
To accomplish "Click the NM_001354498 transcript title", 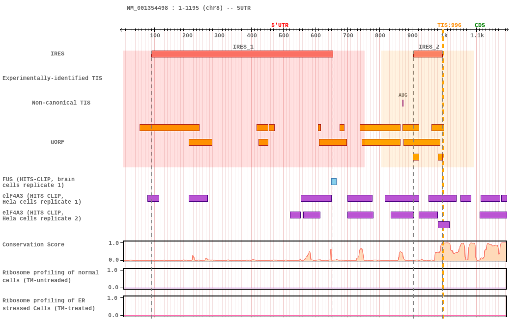I will coord(189,8).
